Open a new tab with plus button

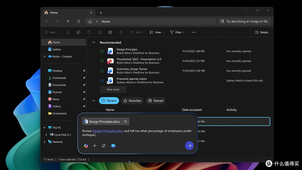[101, 13]
